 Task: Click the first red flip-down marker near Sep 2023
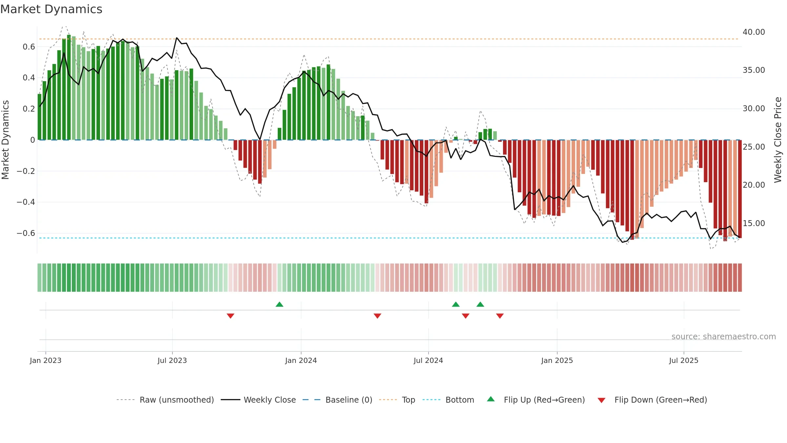[231, 316]
